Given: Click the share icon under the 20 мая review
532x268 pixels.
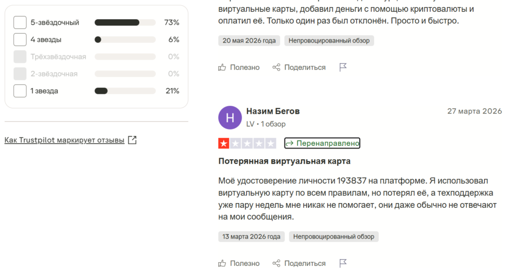Looking at the screenshot, I should click(276, 67).
